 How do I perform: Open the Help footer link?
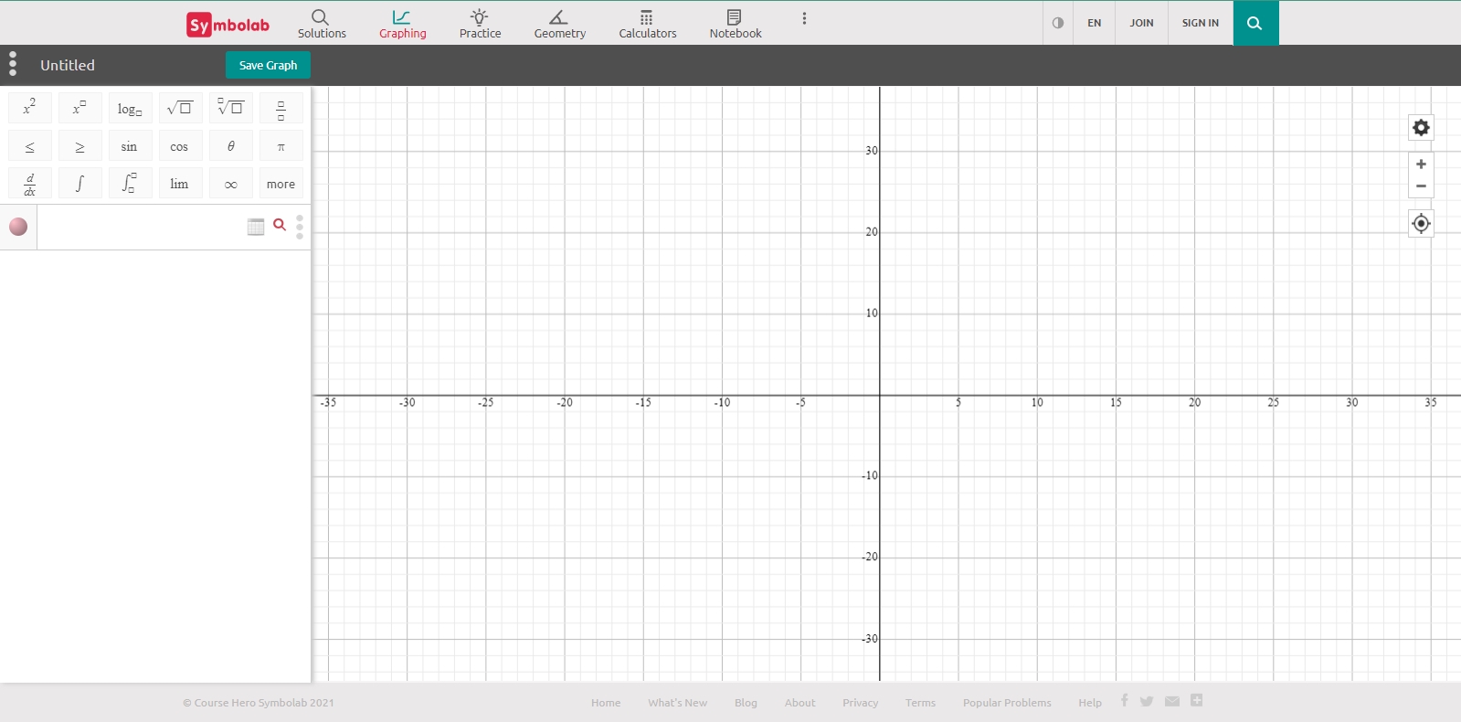coord(1090,703)
